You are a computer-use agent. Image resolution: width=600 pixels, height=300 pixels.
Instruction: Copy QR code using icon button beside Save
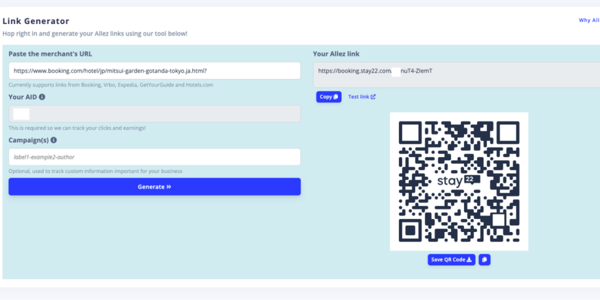pyautogui.click(x=485, y=260)
